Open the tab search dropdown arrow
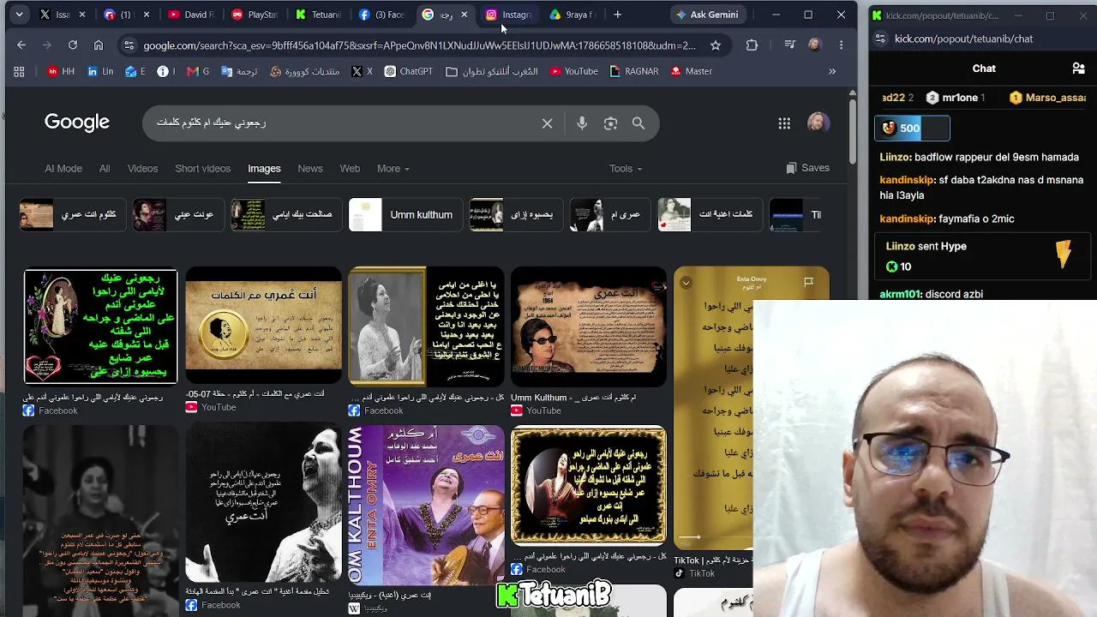This screenshot has width=1097, height=617. (x=19, y=15)
